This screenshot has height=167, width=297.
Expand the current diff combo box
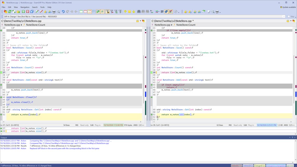(x=284, y=16)
